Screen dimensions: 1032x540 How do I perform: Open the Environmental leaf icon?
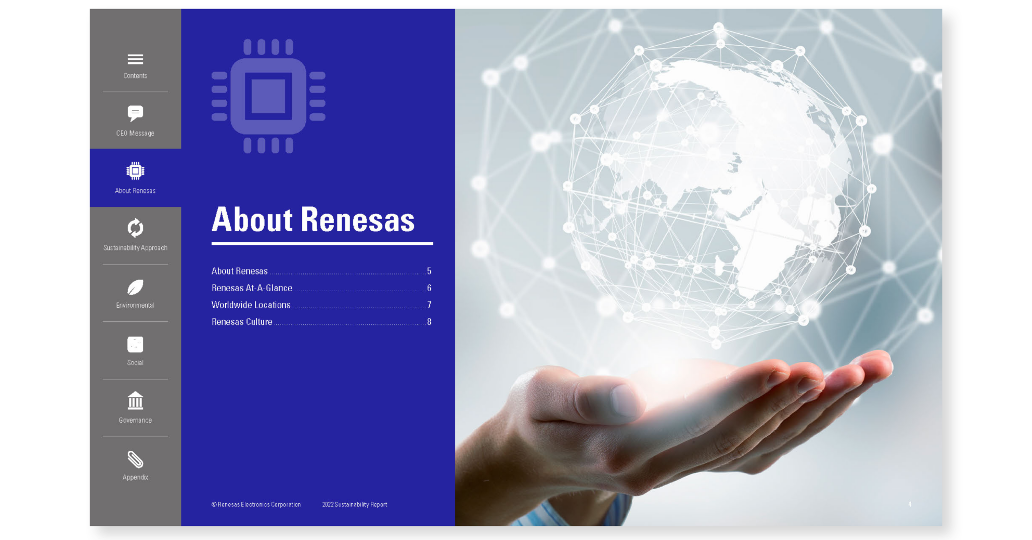click(135, 287)
